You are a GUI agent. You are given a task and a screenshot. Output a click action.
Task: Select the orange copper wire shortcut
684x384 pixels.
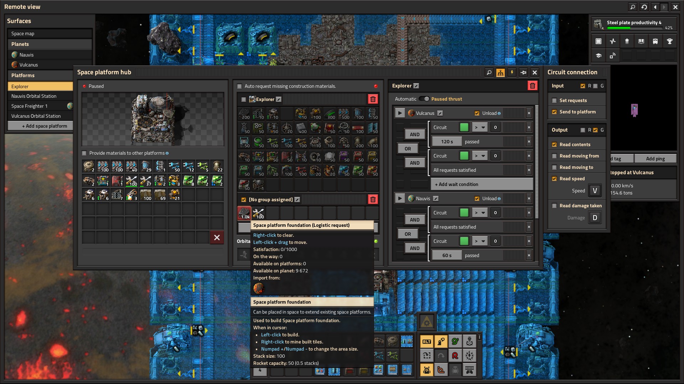click(441, 370)
